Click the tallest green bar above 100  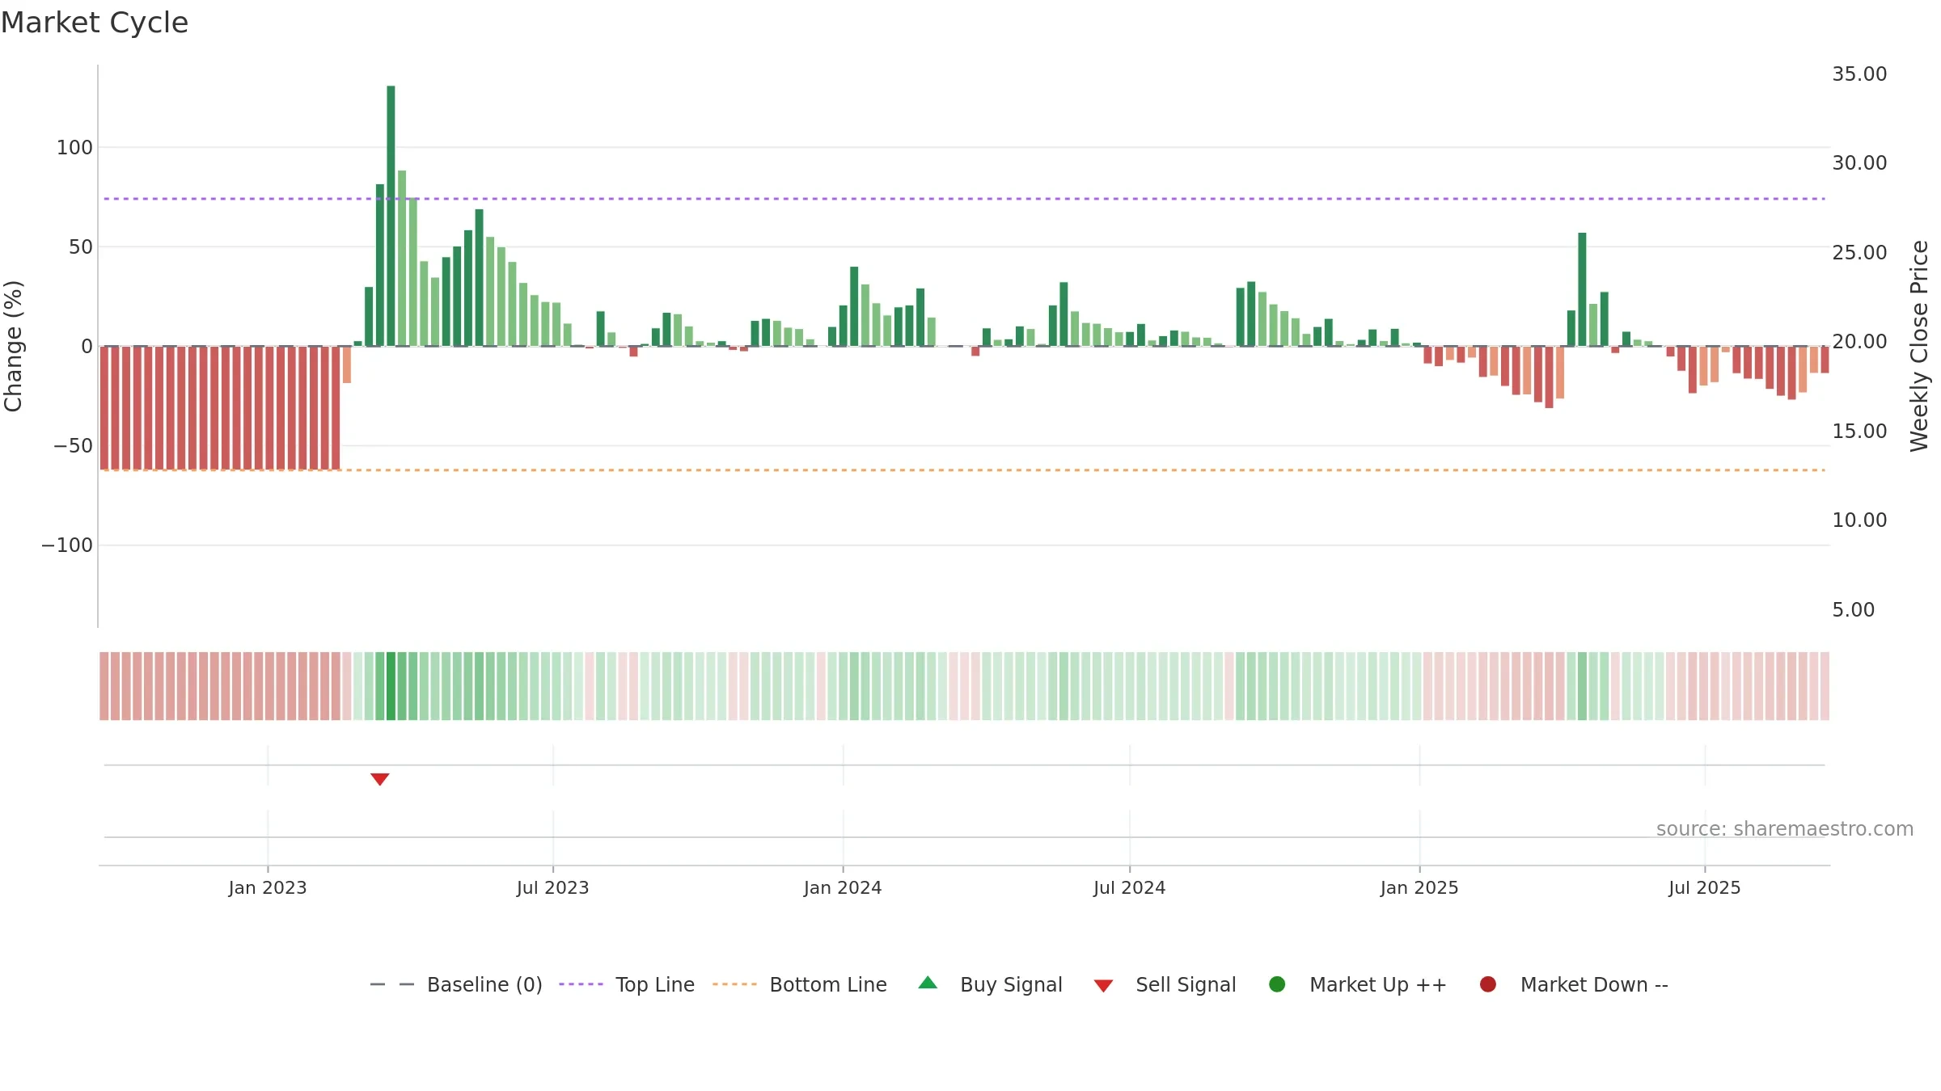(391, 216)
